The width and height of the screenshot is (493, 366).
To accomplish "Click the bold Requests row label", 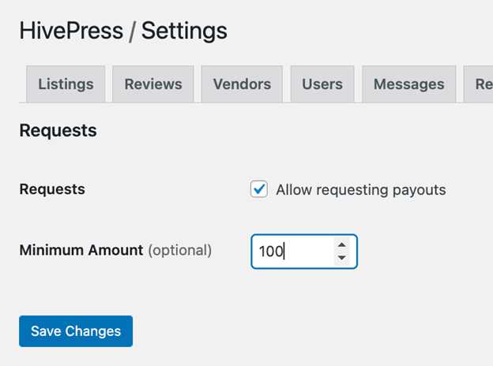I will point(52,189).
